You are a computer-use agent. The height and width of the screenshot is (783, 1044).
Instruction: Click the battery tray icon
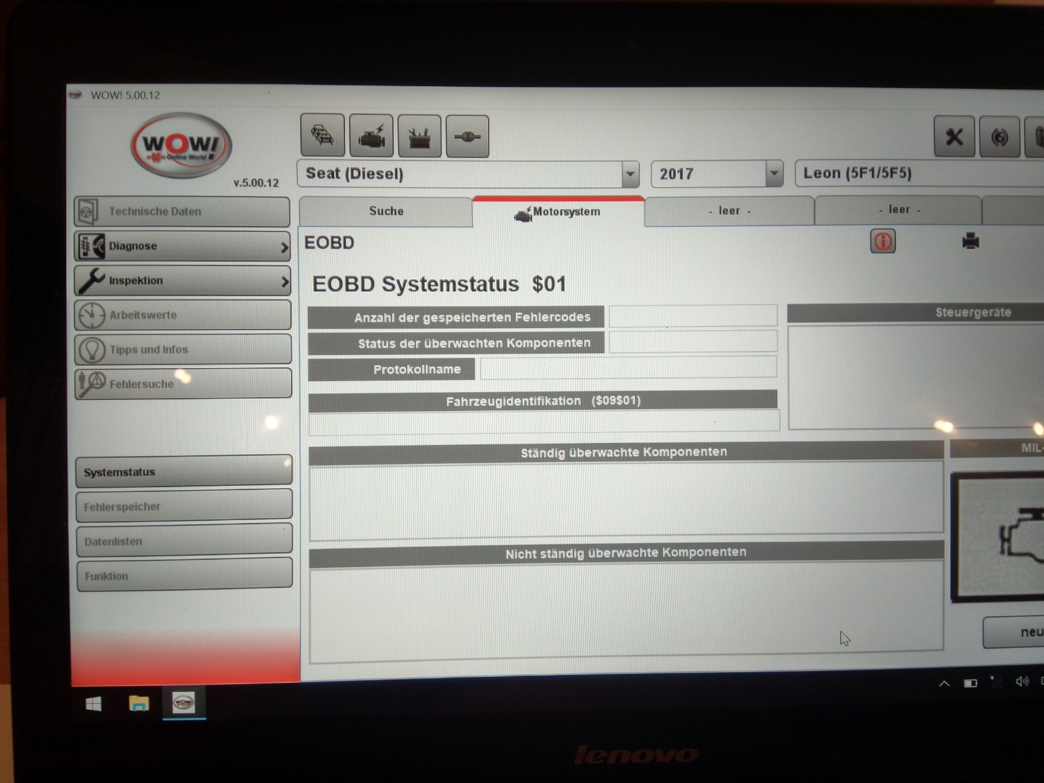tap(970, 683)
